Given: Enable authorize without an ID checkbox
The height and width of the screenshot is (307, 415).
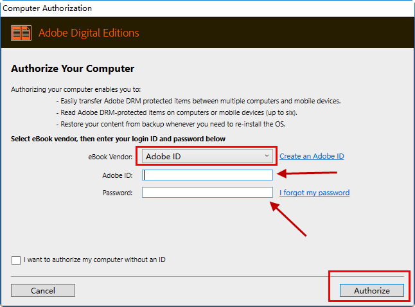Looking at the screenshot, I should [16, 260].
